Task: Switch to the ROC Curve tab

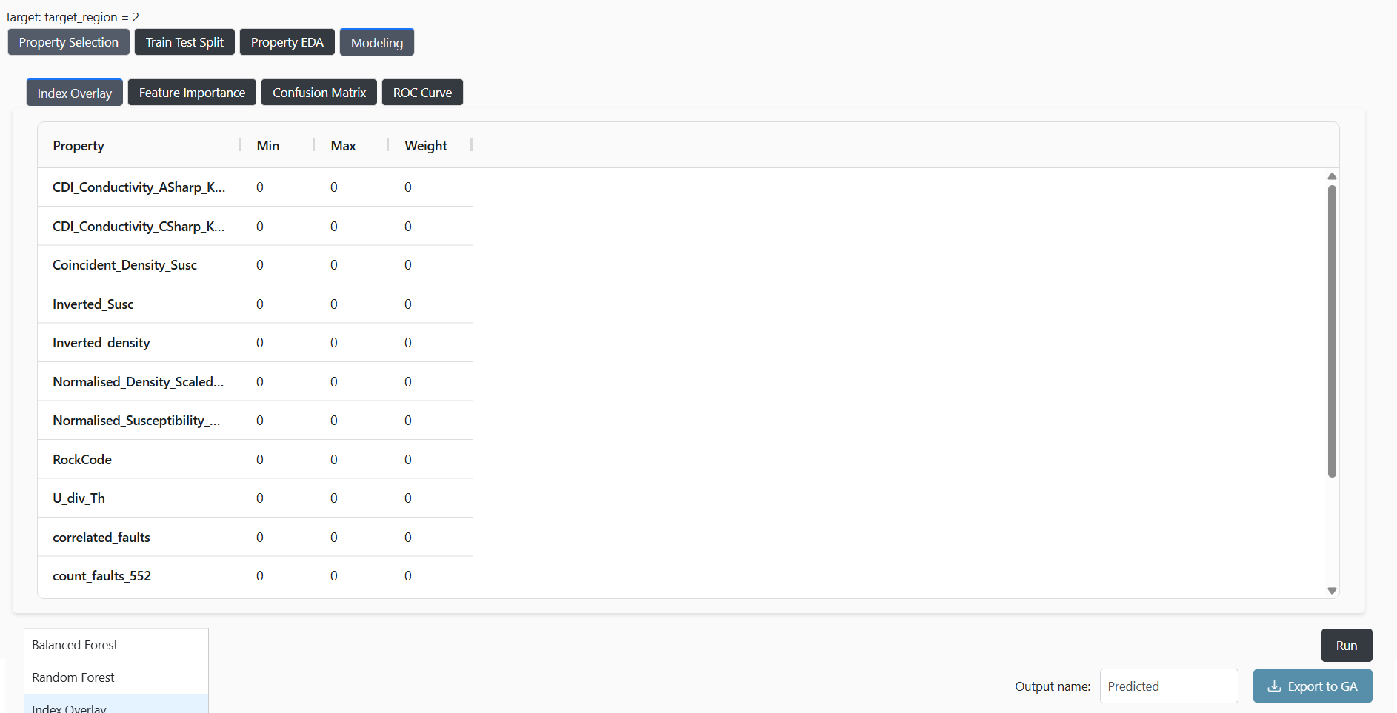Action: 422,93
